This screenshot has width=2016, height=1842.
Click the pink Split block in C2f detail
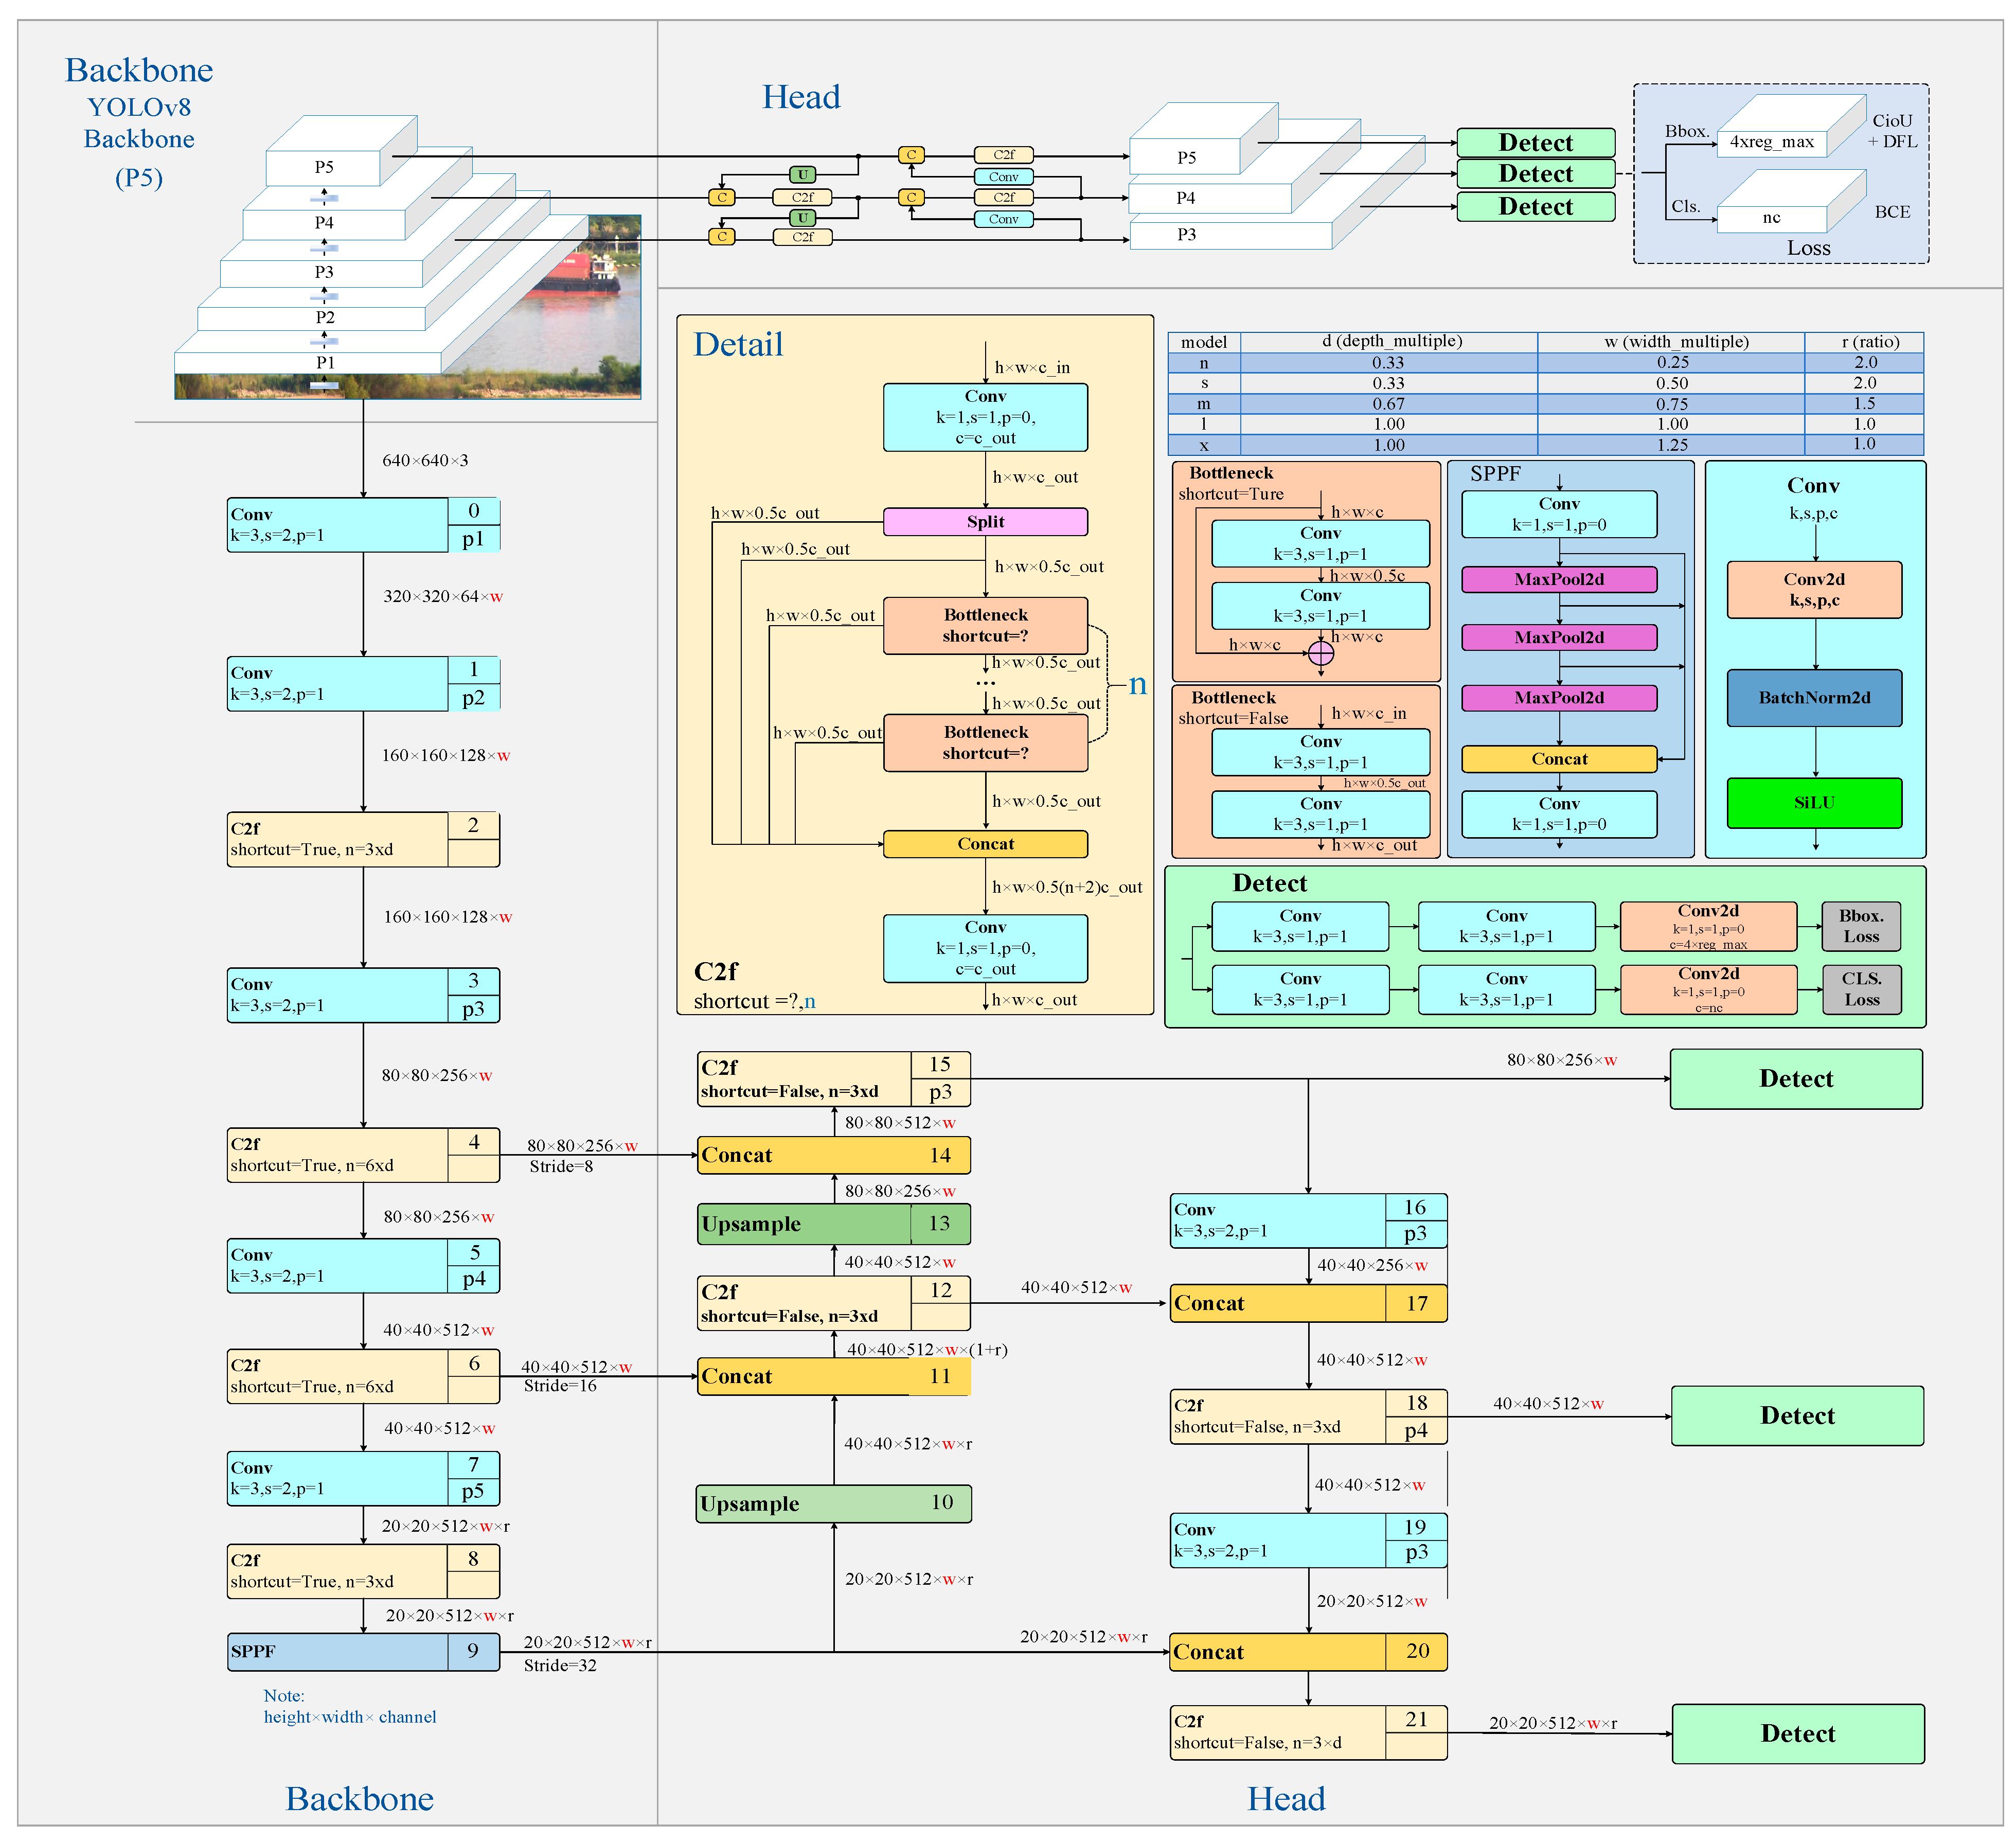(985, 521)
